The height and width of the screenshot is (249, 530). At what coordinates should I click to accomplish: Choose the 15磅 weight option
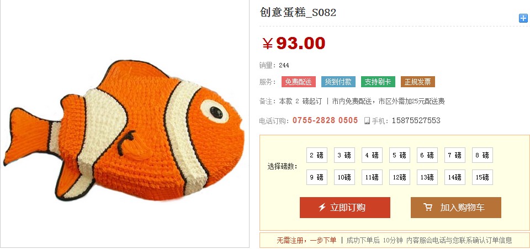tap(483, 177)
